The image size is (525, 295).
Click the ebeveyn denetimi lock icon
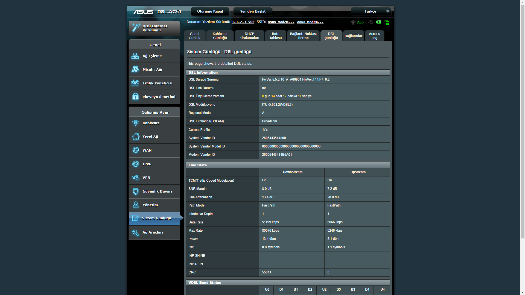135,96
